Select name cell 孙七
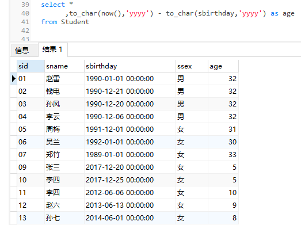 coord(64,218)
